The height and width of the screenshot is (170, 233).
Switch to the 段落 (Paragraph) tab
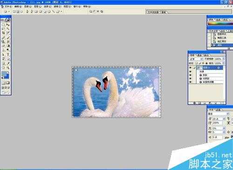coord(218,110)
